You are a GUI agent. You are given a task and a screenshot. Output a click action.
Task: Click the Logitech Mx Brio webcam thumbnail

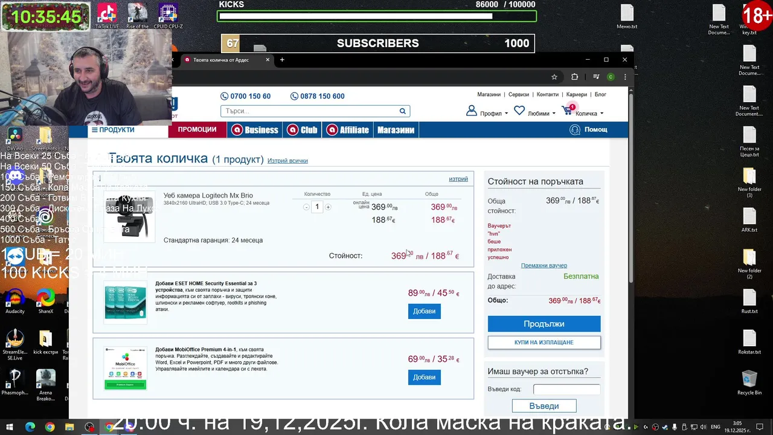point(129,216)
